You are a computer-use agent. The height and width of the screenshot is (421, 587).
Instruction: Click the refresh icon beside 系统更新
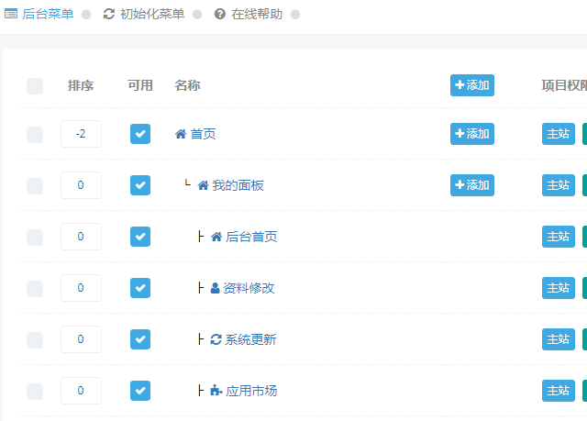pyautogui.click(x=216, y=339)
